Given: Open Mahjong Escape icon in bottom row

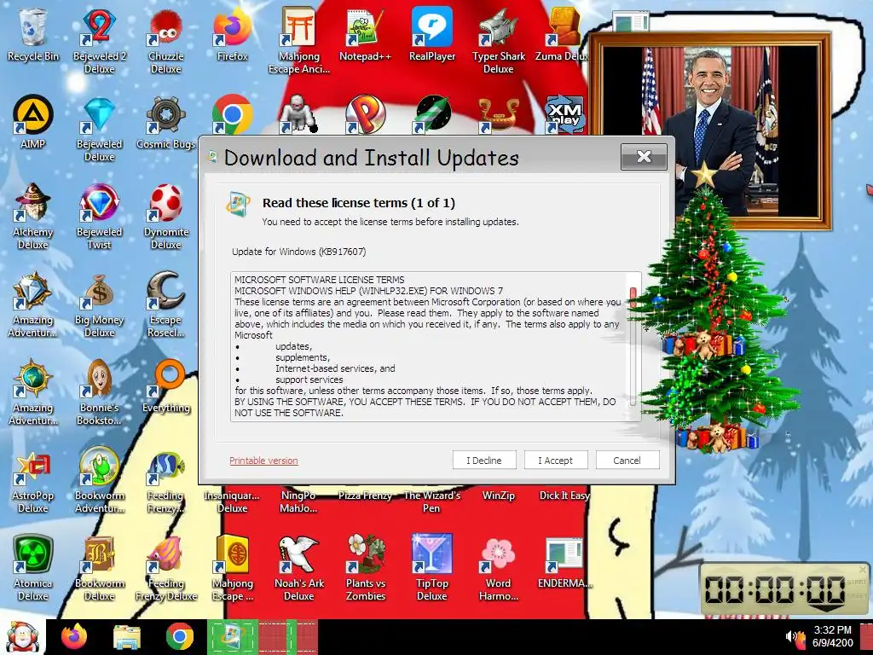Looking at the screenshot, I should (232, 568).
